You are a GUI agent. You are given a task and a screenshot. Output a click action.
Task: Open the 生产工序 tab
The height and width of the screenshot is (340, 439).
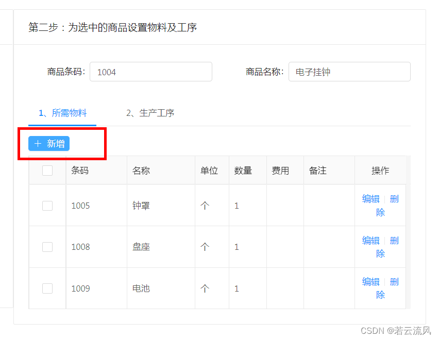click(x=150, y=113)
